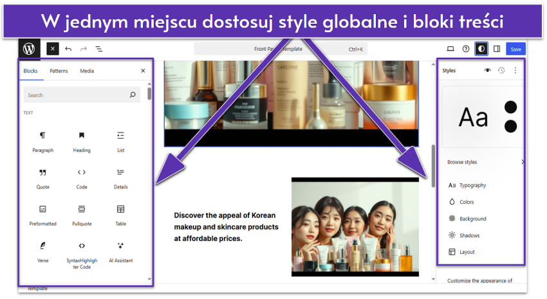Add the AI Assistant block
This screenshot has height=299, width=547.
pos(120,251)
